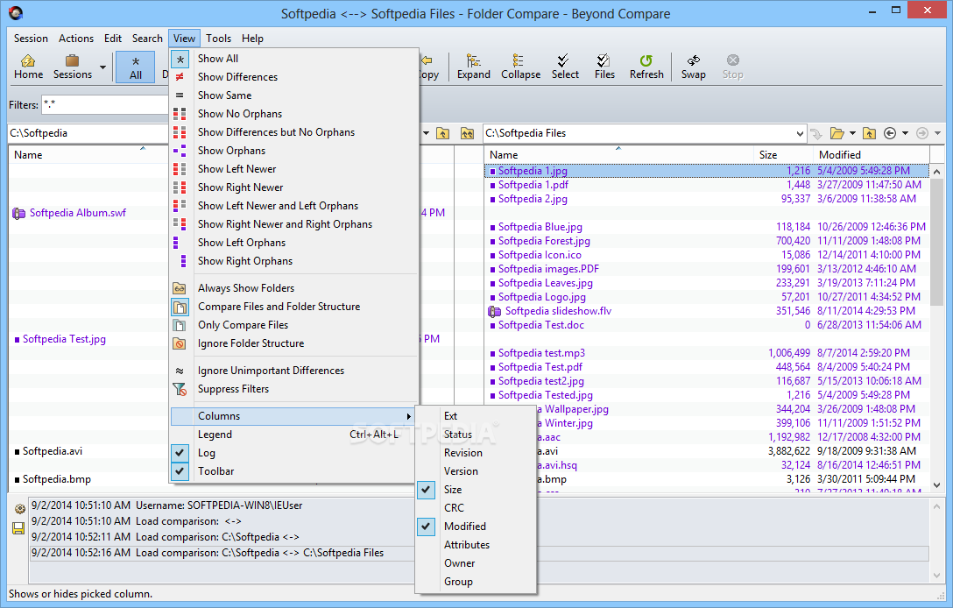Select Compare Files and Folder Structure
The image size is (953, 608).
point(294,307)
